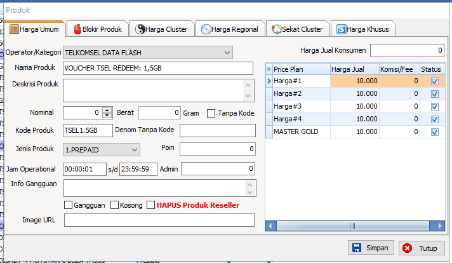The image size is (452, 263).
Task: Click the Jam Operational end time 23:59:59
Action: tap(138, 169)
